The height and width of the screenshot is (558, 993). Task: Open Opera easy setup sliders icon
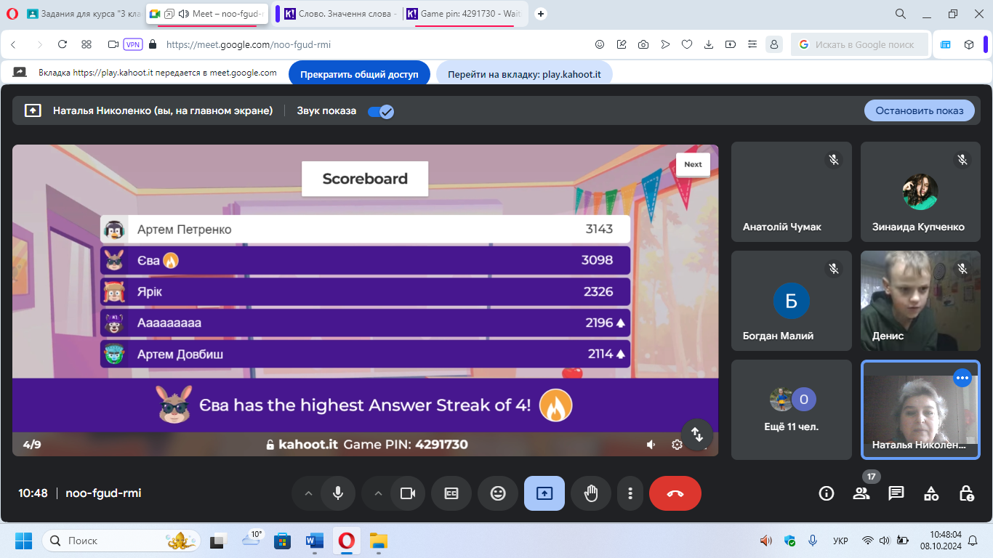[x=752, y=44]
